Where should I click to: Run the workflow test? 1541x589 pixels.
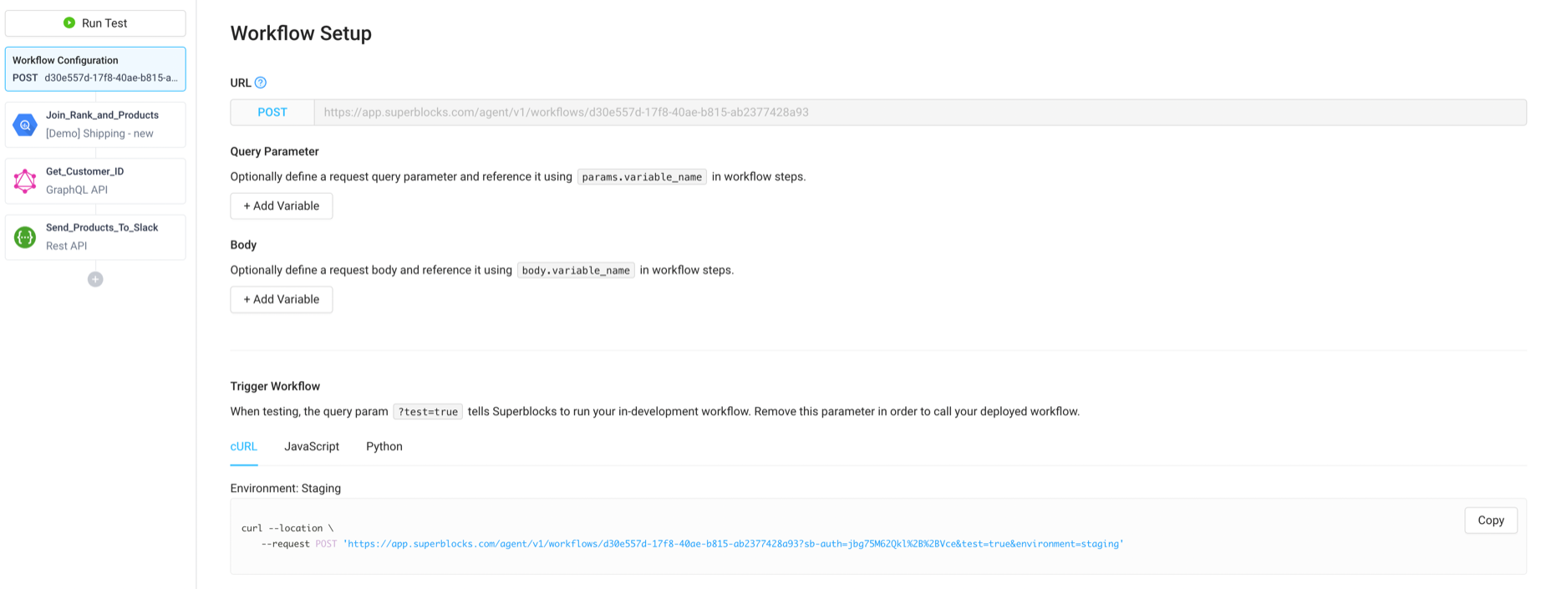[x=95, y=23]
